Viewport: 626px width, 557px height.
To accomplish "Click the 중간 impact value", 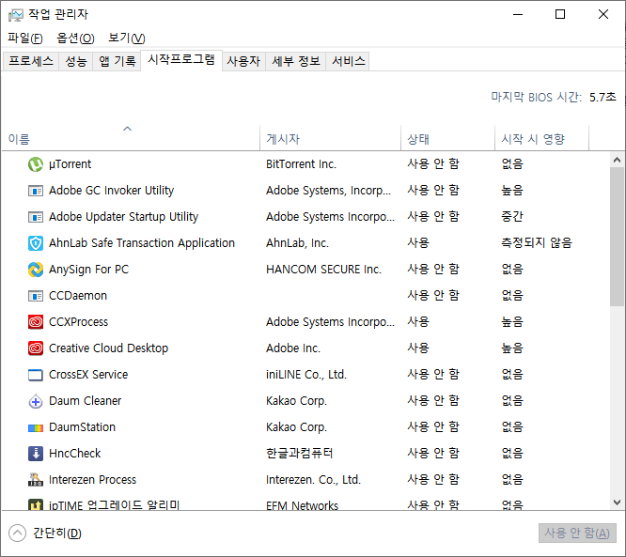I will (512, 217).
